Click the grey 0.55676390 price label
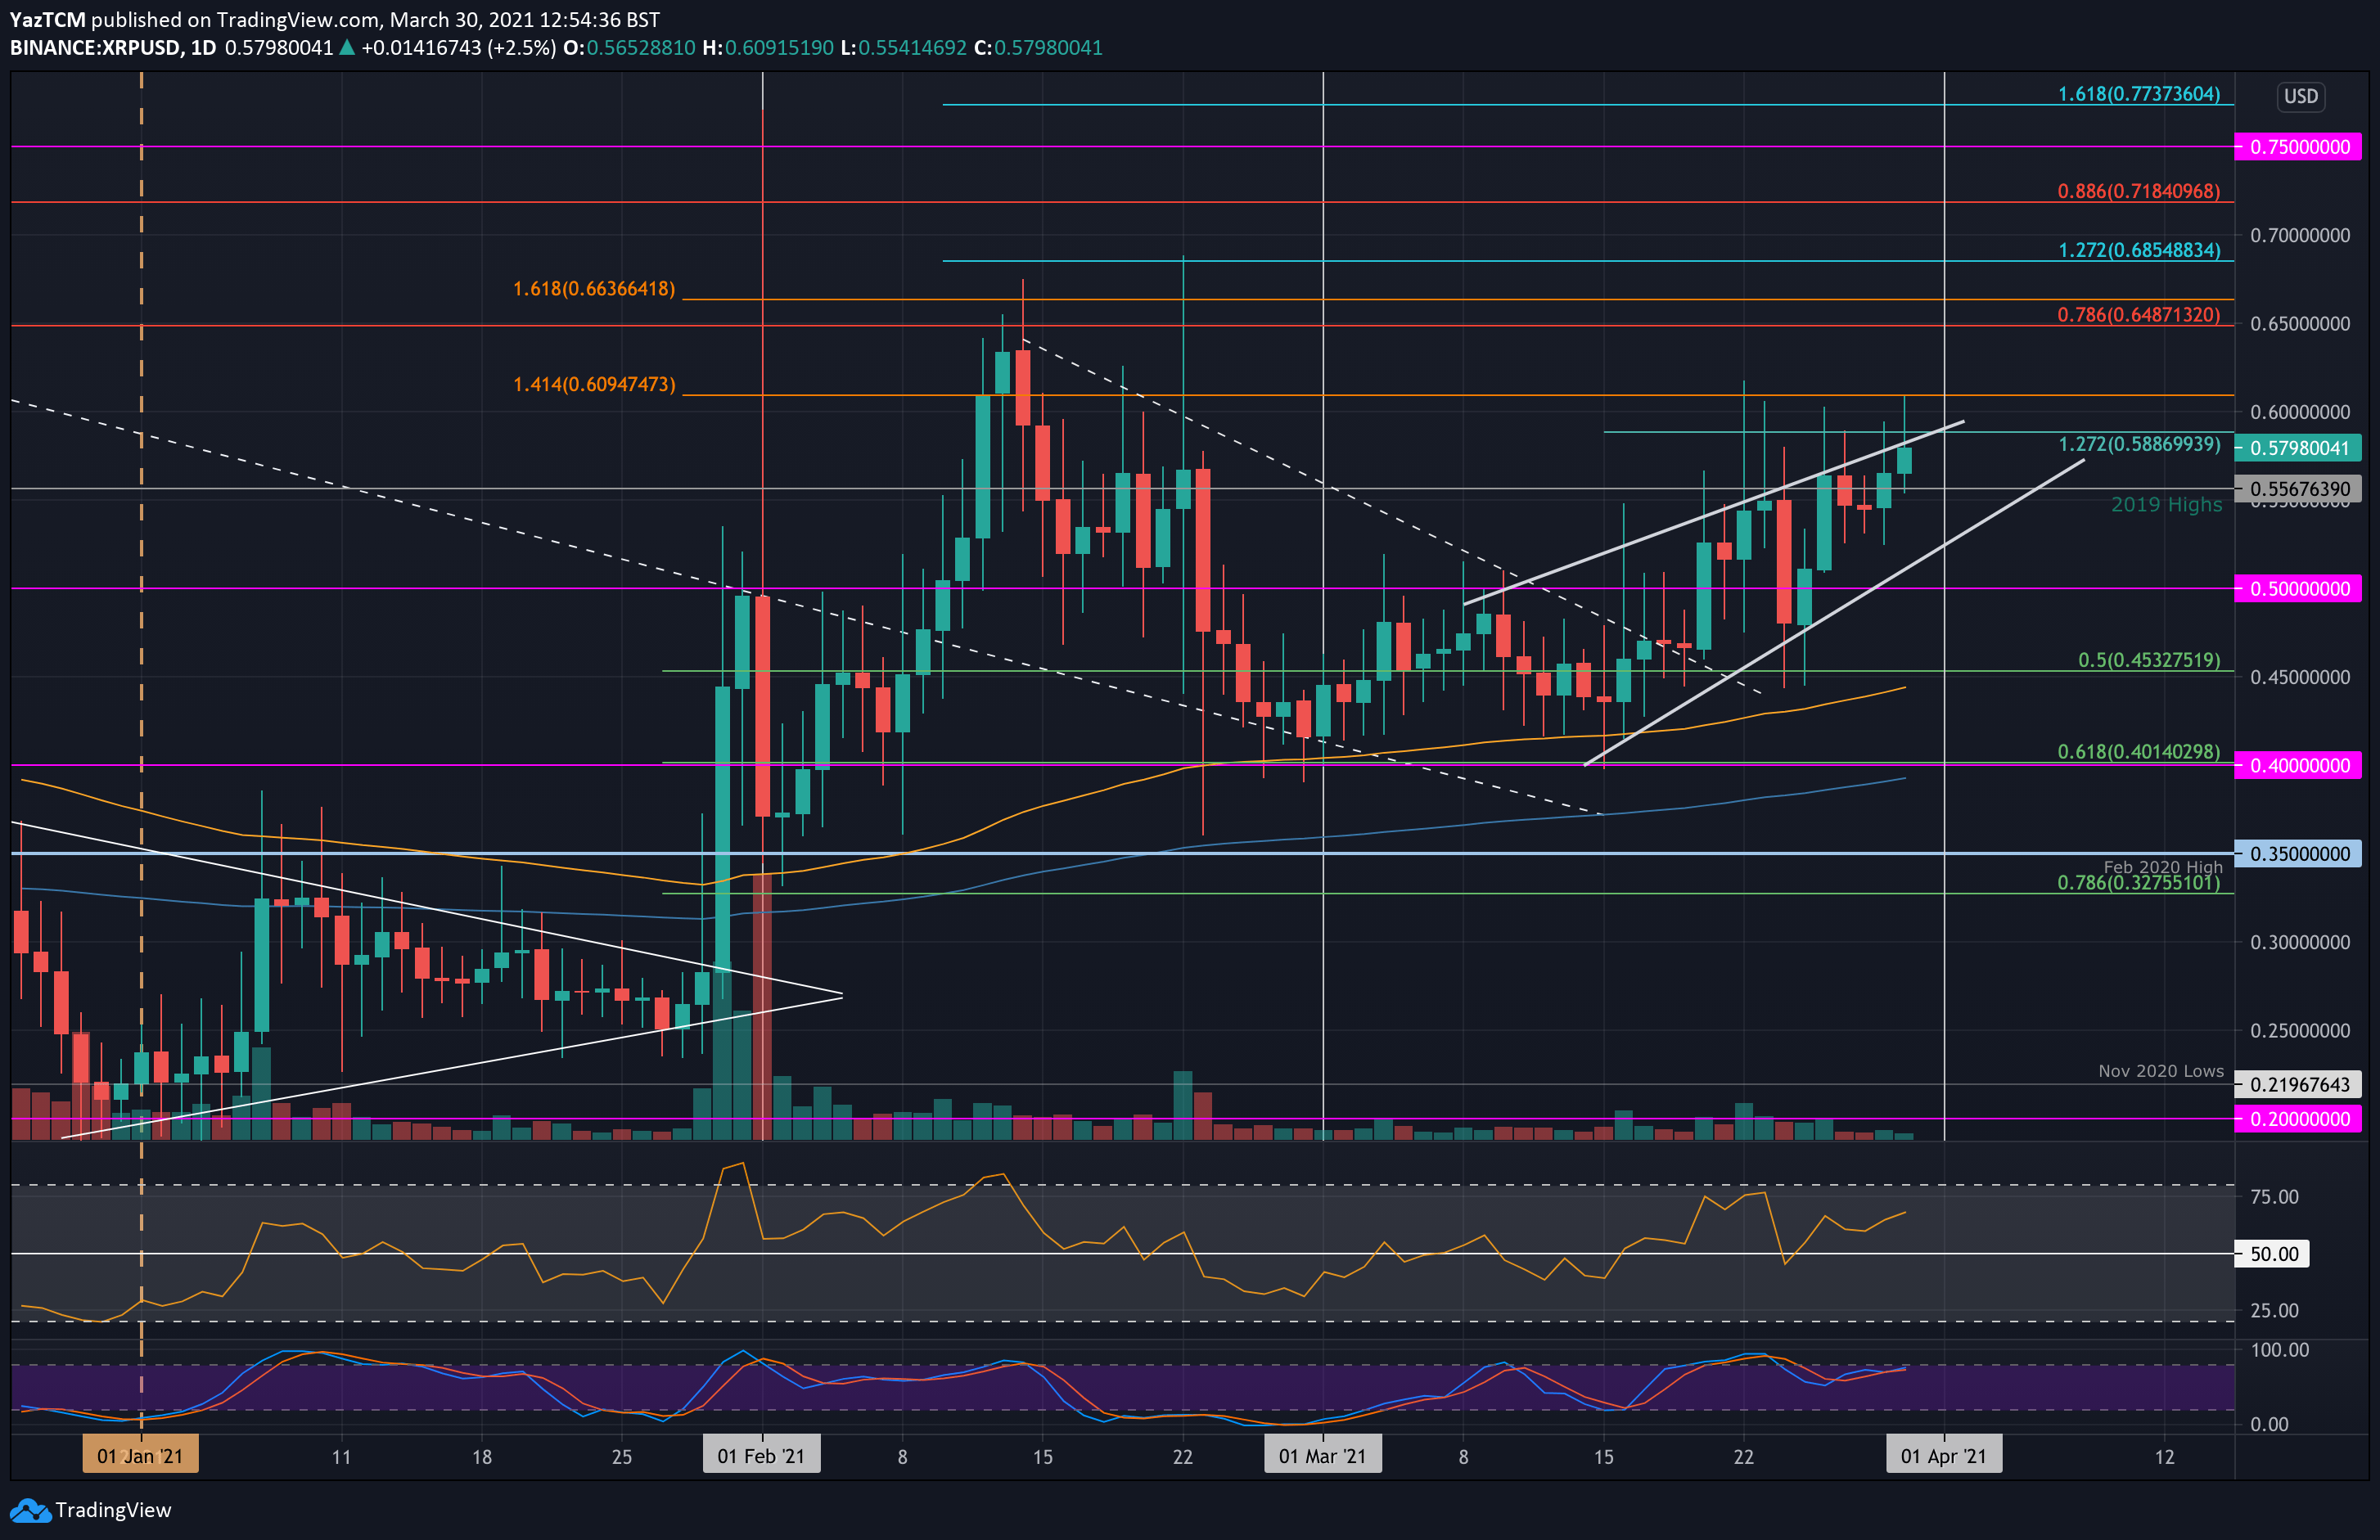 tap(2298, 489)
